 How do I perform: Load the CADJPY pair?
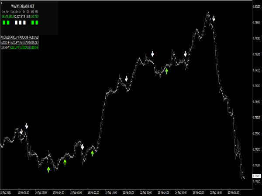pyautogui.click(x=5, y=47)
